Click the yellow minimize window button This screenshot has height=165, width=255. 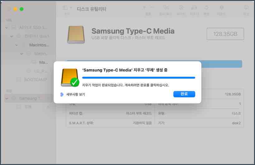coord(15,9)
